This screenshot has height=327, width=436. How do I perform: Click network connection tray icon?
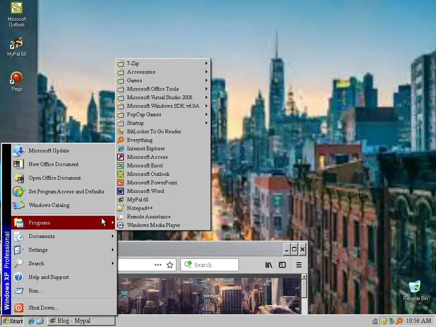392,321
